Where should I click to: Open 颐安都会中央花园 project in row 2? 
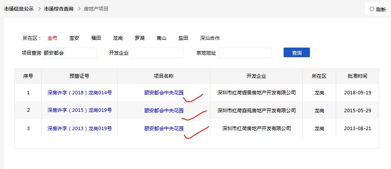point(164,110)
